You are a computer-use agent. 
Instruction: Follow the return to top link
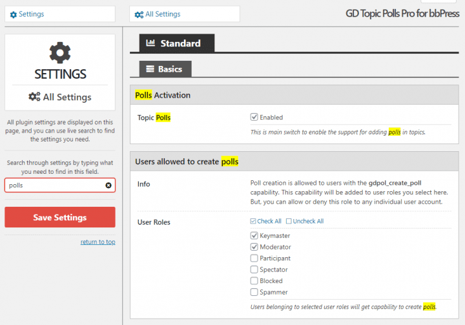pos(98,242)
